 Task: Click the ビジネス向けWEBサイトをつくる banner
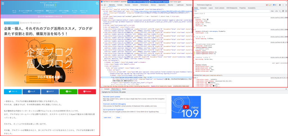[50, 17]
